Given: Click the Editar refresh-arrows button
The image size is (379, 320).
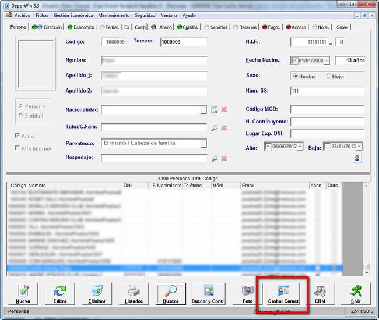Looking at the screenshot, I should point(59,294).
